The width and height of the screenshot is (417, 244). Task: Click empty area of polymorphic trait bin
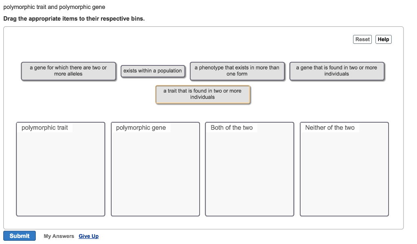[x=60, y=175]
